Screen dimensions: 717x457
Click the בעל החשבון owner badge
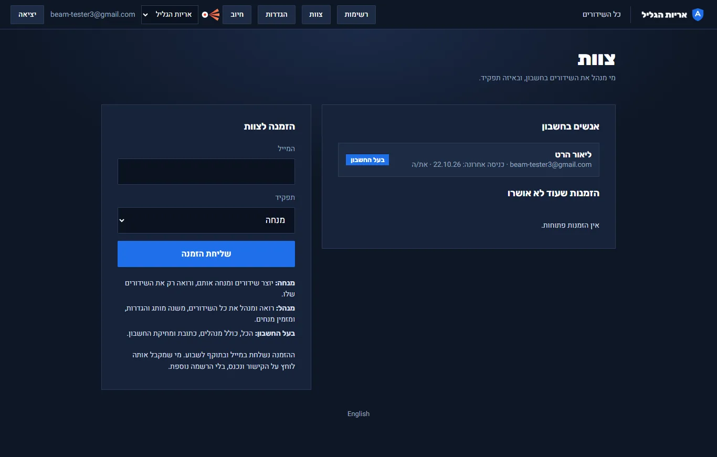[367, 160]
